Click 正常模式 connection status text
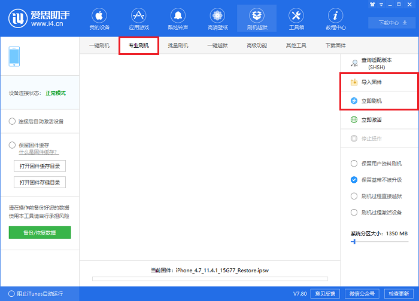Image resolution: width=419 pixels, height=301 pixels. [x=56, y=93]
